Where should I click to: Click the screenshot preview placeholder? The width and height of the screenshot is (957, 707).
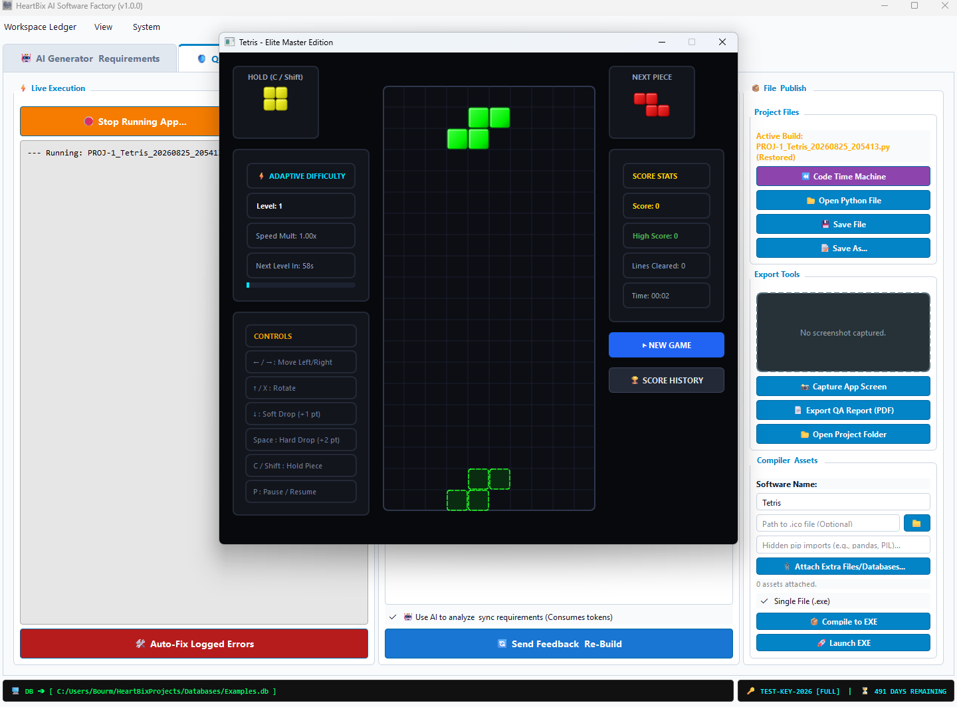(x=843, y=332)
